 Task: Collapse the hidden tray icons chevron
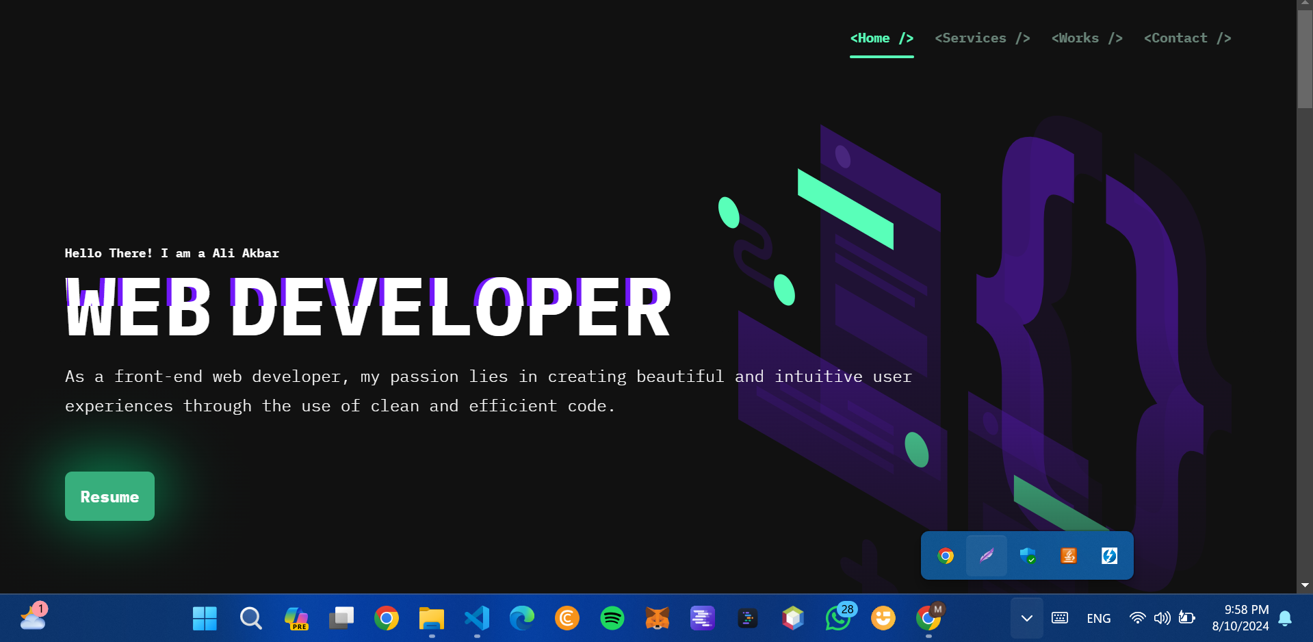(1026, 618)
